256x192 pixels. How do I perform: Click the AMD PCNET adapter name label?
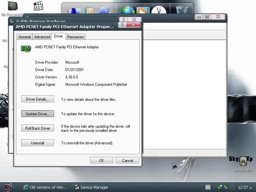tap(67, 47)
